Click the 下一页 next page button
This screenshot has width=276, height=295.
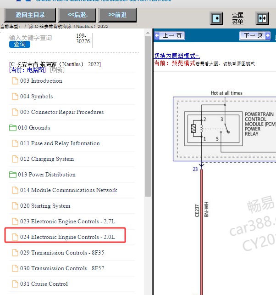[255, 35]
